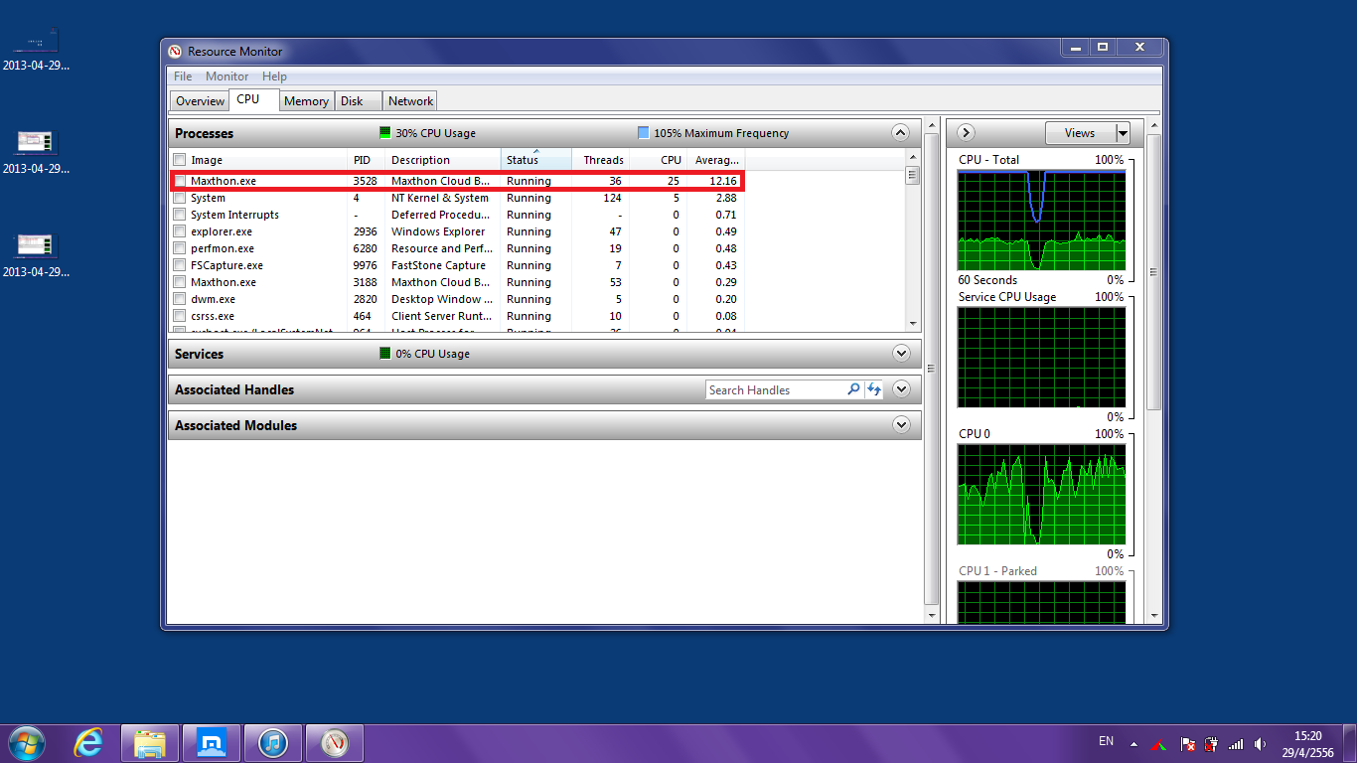Image resolution: width=1357 pixels, height=763 pixels.
Task: Check the perfmon.exe process checkbox
Action: coord(180,248)
